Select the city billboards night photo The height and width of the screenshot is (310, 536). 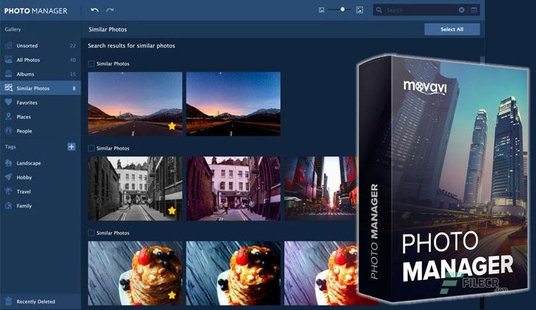(321, 188)
